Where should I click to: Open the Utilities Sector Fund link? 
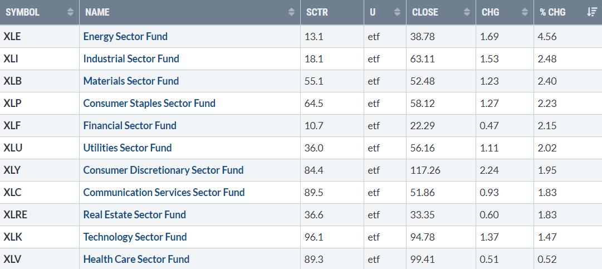point(128,148)
